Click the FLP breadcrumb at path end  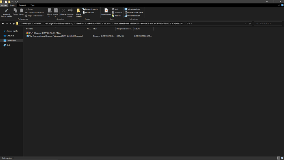coord(188,24)
